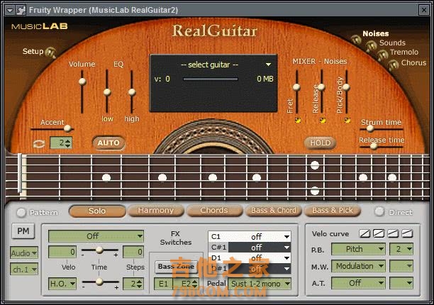
Task: Click the Release mixer slider knob
Action: (321, 87)
